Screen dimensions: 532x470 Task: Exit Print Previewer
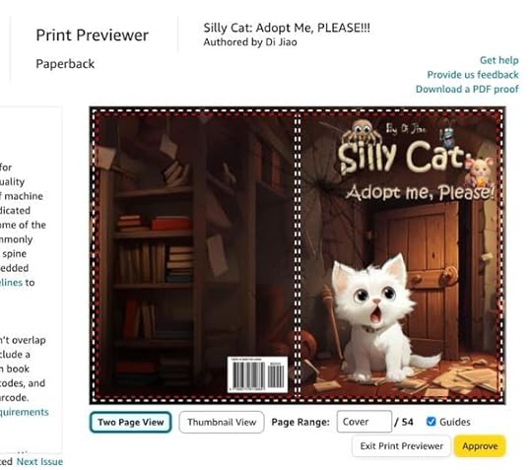pyautogui.click(x=401, y=446)
